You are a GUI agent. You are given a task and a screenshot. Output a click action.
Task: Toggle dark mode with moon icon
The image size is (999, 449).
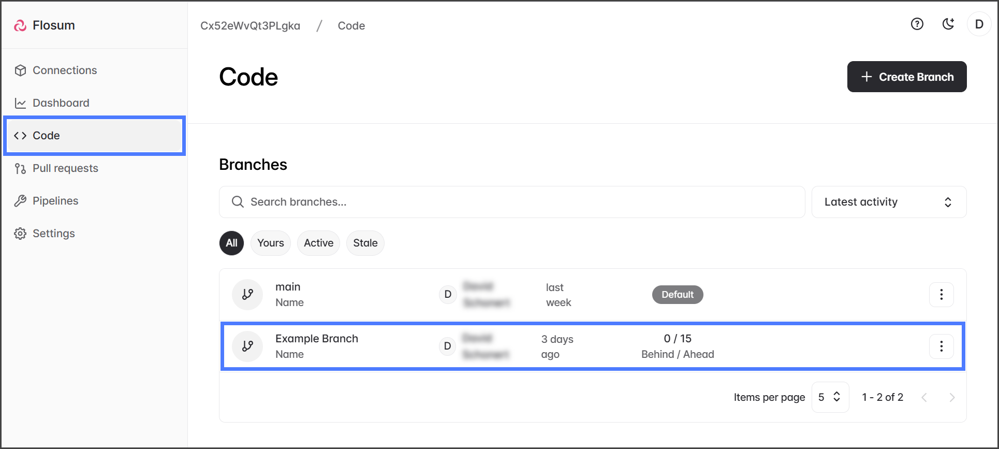click(x=948, y=24)
